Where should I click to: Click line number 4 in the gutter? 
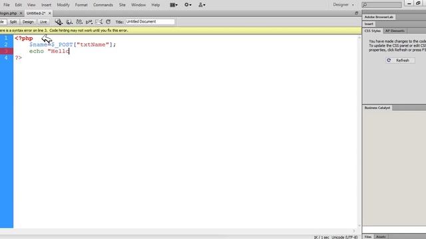pyautogui.click(x=6, y=58)
